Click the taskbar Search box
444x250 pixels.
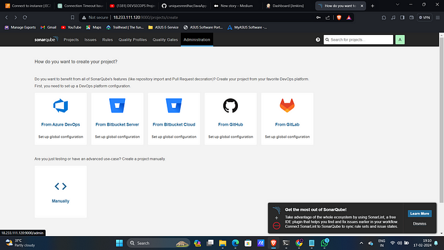[x=158, y=243]
